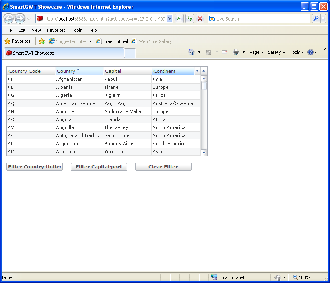Select the Anguilla country cell

point(79,127)
